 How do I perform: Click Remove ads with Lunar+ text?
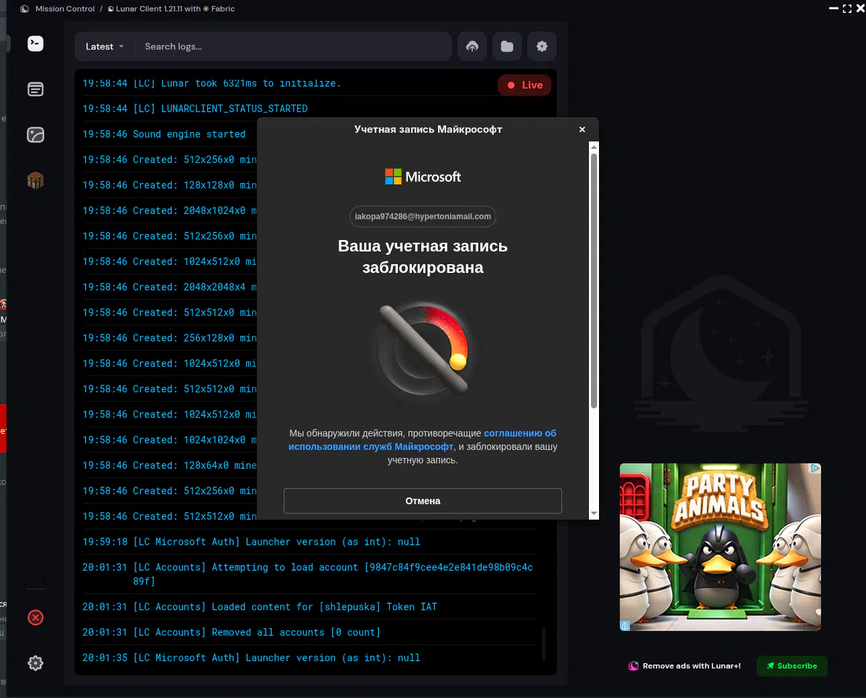(692, 666)
